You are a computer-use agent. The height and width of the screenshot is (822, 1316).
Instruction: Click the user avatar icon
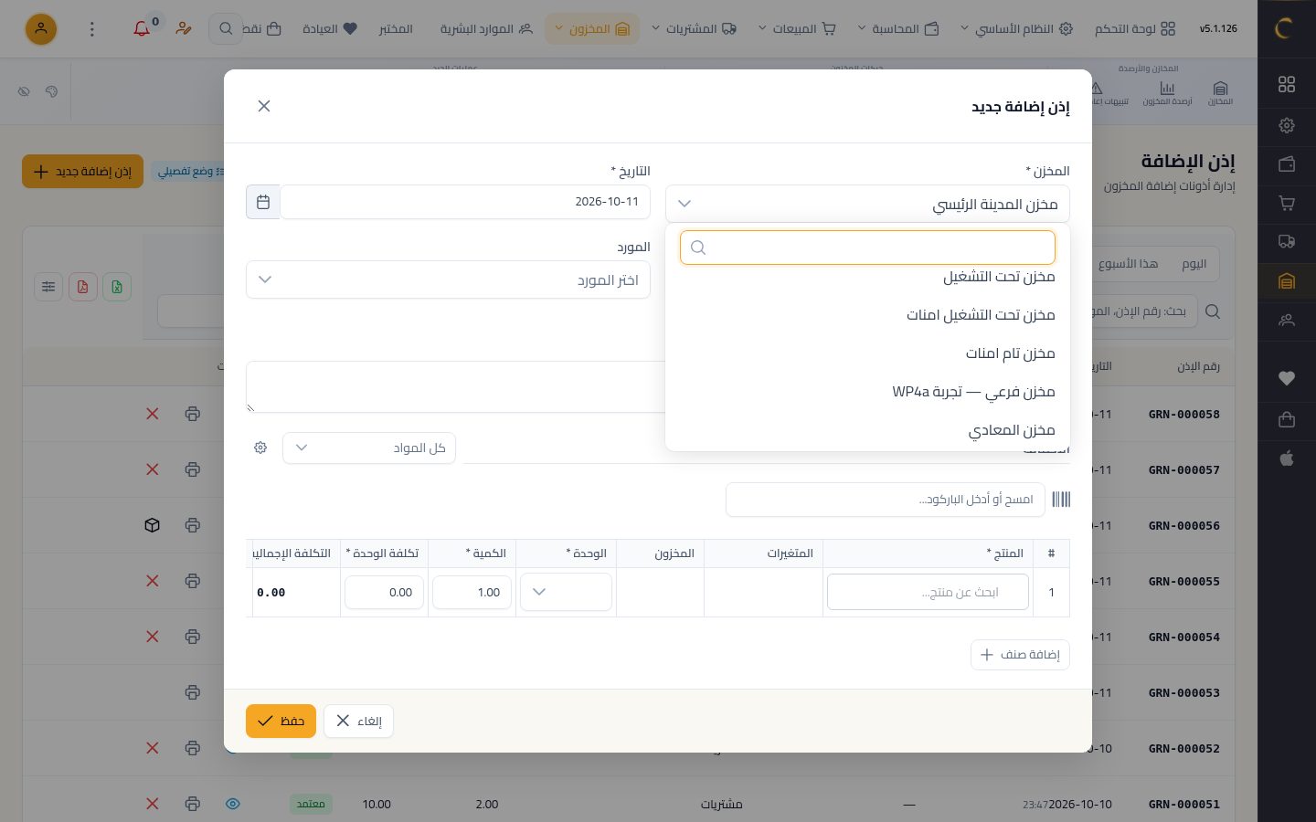[41, 29]
